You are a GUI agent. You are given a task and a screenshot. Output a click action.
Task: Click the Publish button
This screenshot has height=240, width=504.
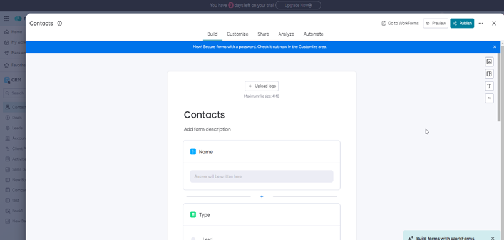[462, 23]
